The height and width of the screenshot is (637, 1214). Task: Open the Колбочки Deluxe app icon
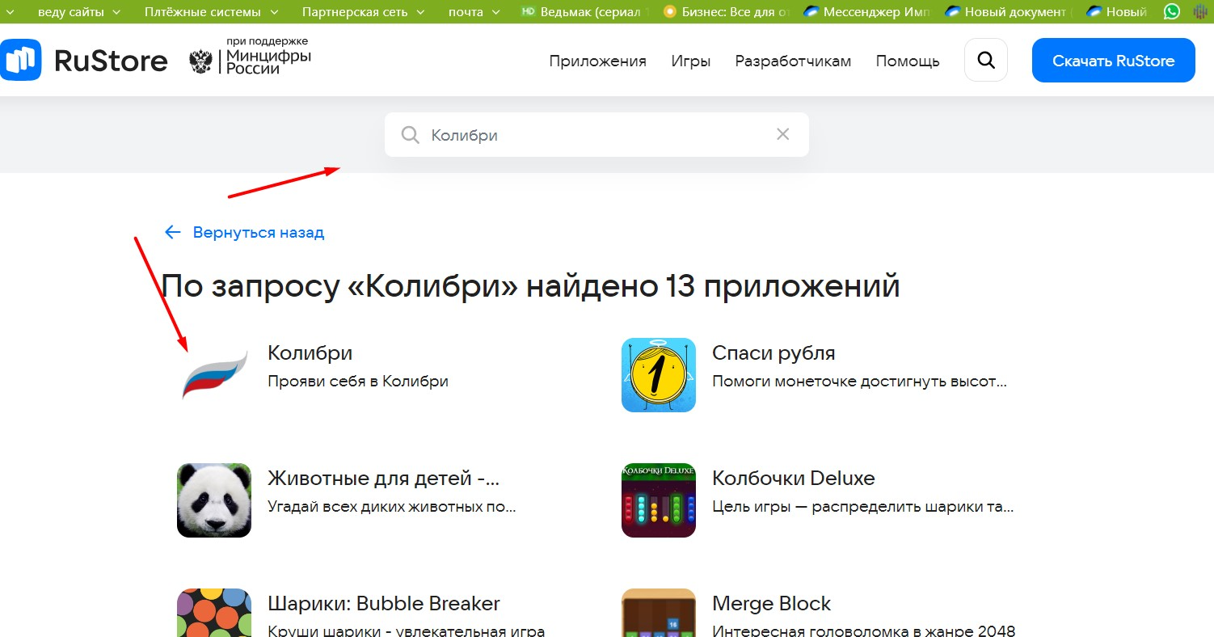[659, 500]
